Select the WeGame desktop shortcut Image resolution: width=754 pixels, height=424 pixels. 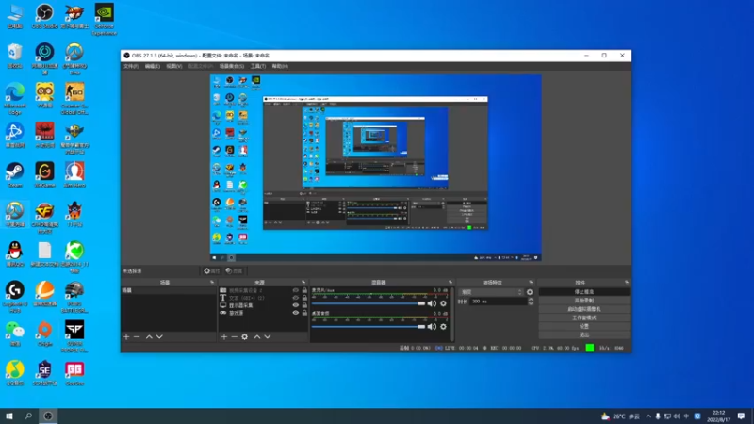point(44,174)
